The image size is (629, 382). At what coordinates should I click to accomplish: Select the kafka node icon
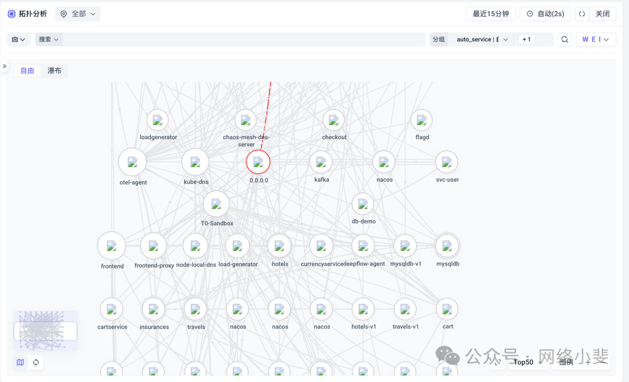[x=321, y=162]
